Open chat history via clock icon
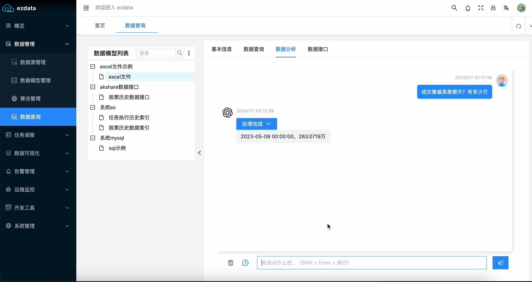 click(x=245, y=263)
